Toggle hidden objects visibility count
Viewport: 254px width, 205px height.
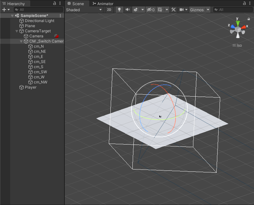pyautogui.click(x=151, y=10)
